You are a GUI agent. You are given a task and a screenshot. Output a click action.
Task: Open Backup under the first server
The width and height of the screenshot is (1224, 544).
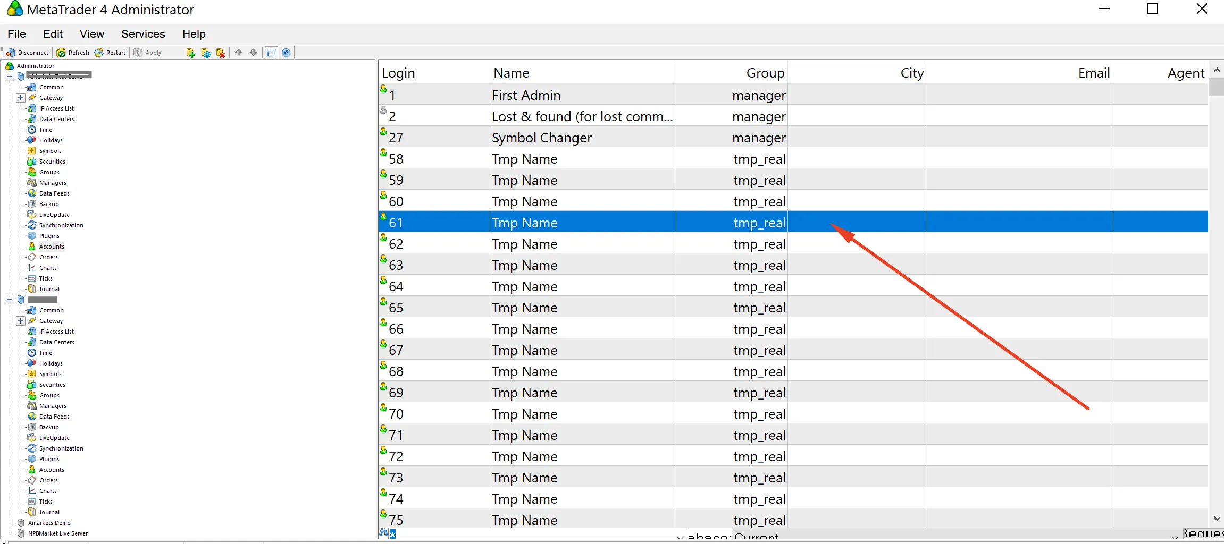point(49,204)
